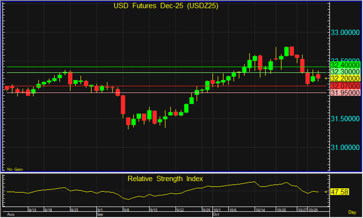Click the yellow current-price arrow marker
This screenshot has width=363, height=218.
tap(326, 78)
